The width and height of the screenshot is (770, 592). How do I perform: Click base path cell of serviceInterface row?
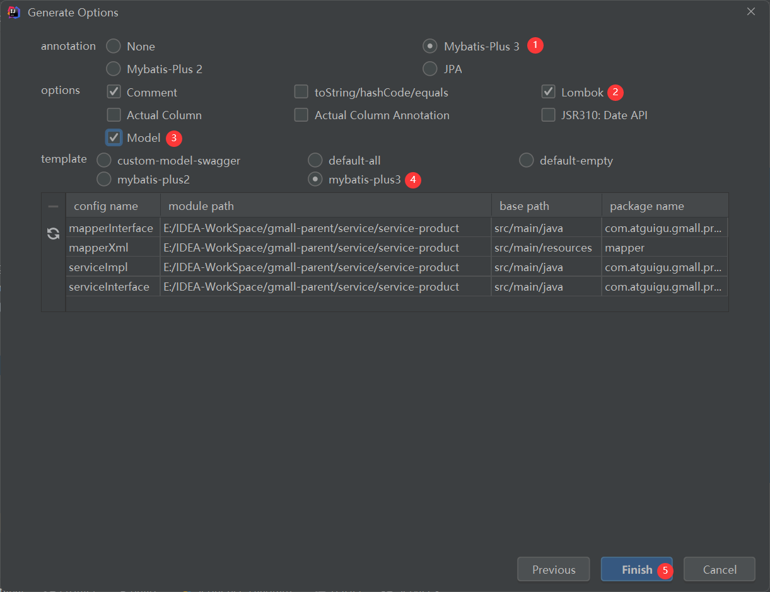tap(547, 286)
